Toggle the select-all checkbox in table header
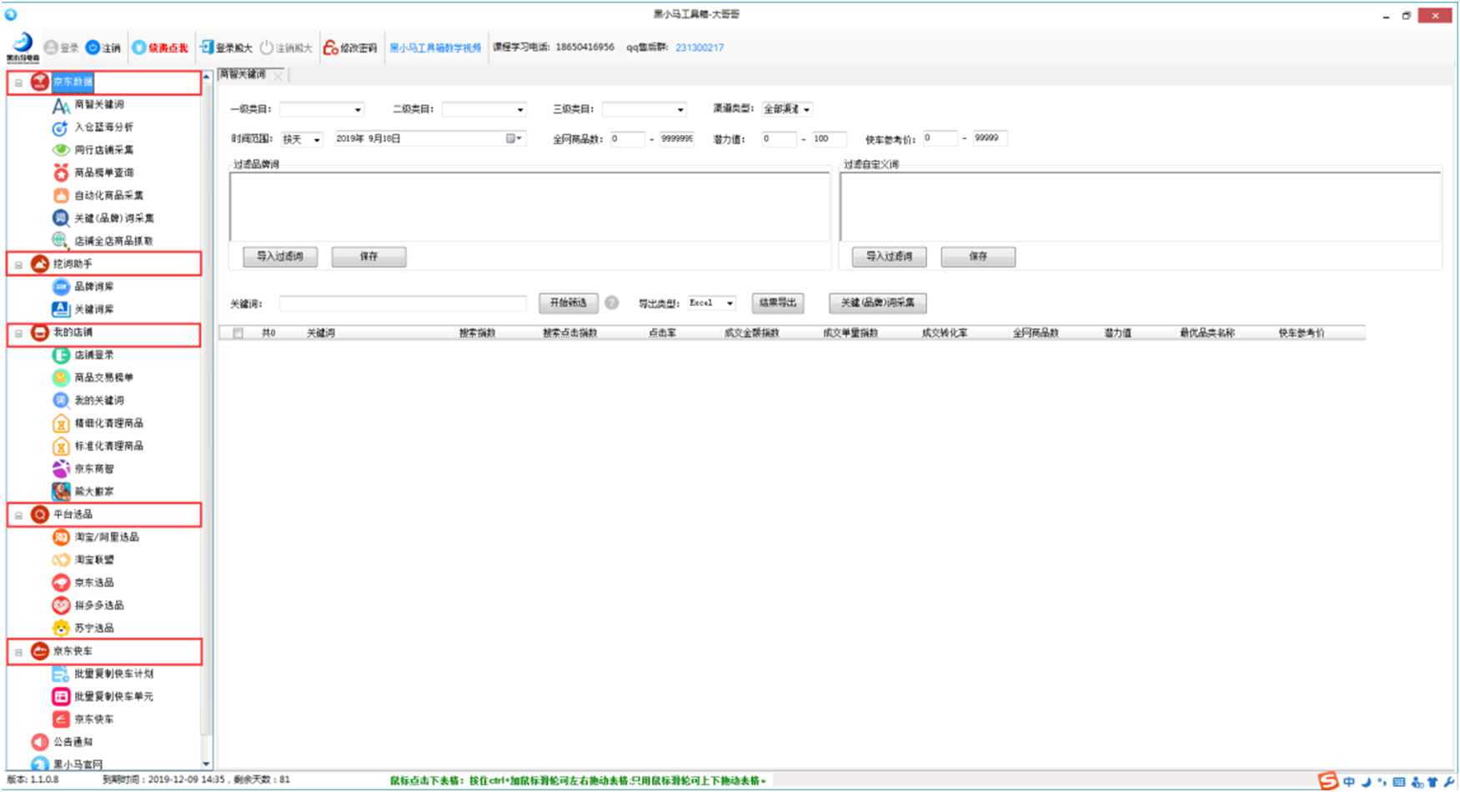Viewport: 1460px width, 792px height. pos(238,333)
